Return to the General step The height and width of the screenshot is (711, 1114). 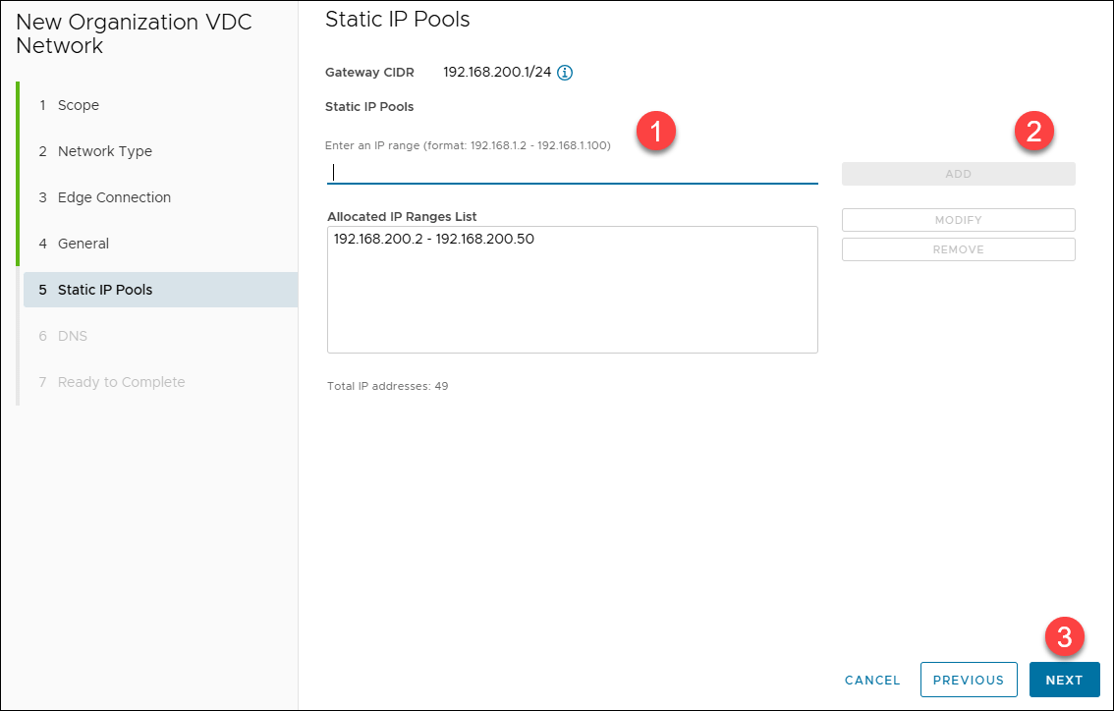[x=84, y=244]
